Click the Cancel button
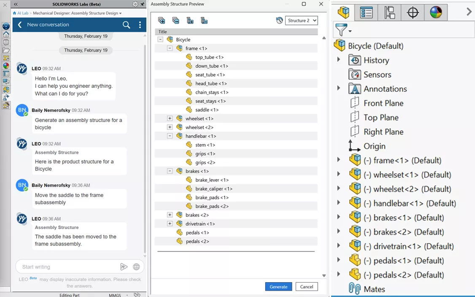 tap(307, 286)
